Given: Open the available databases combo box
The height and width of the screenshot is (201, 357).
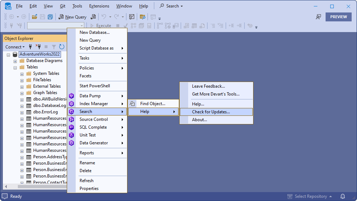Looking at the screenshot, I should (x=55, y=26).
